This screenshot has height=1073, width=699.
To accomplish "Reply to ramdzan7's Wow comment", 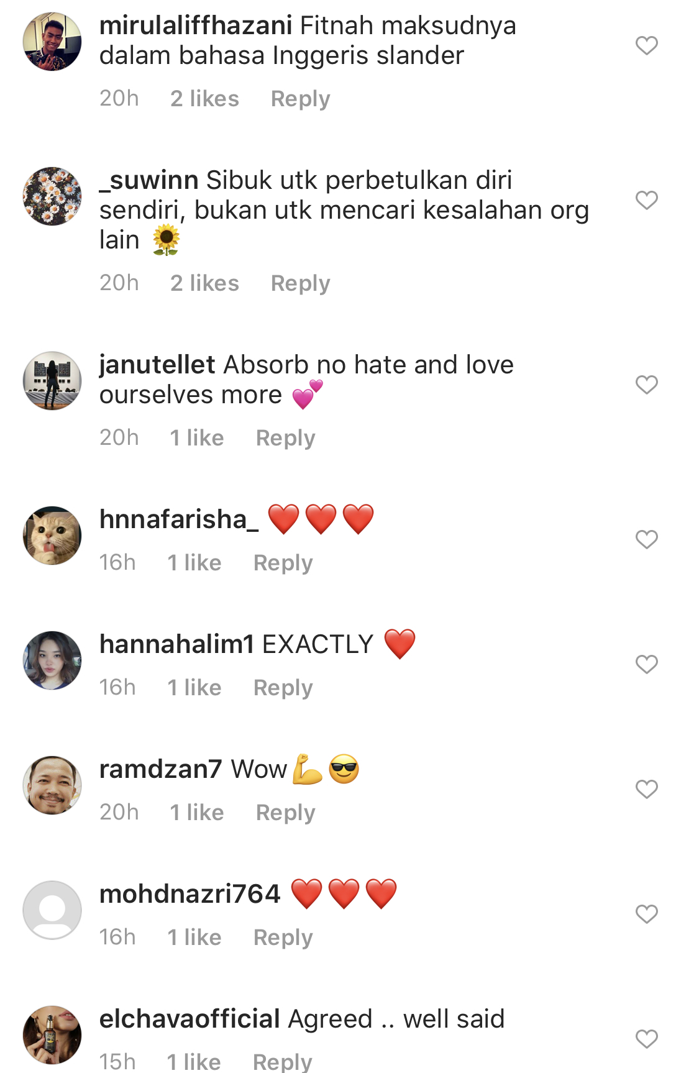I will (x=285, y=813).
